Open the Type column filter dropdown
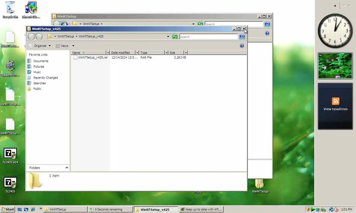Image resolution: width=356 pixels, height=213 pixels. (166, 52)
